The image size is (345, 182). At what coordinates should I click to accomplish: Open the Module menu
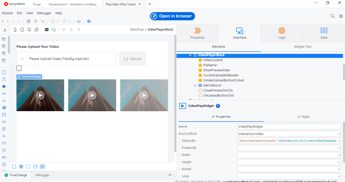[7, 13]
